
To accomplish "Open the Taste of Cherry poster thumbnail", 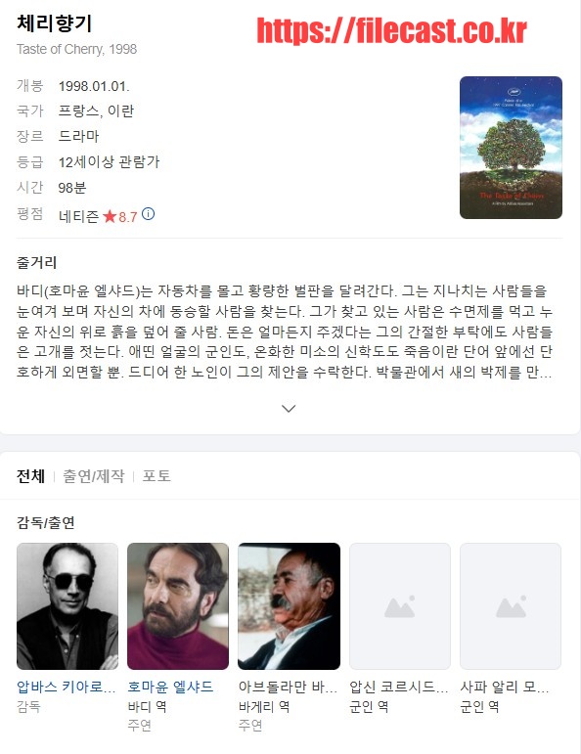I will [x=511, y=148].
